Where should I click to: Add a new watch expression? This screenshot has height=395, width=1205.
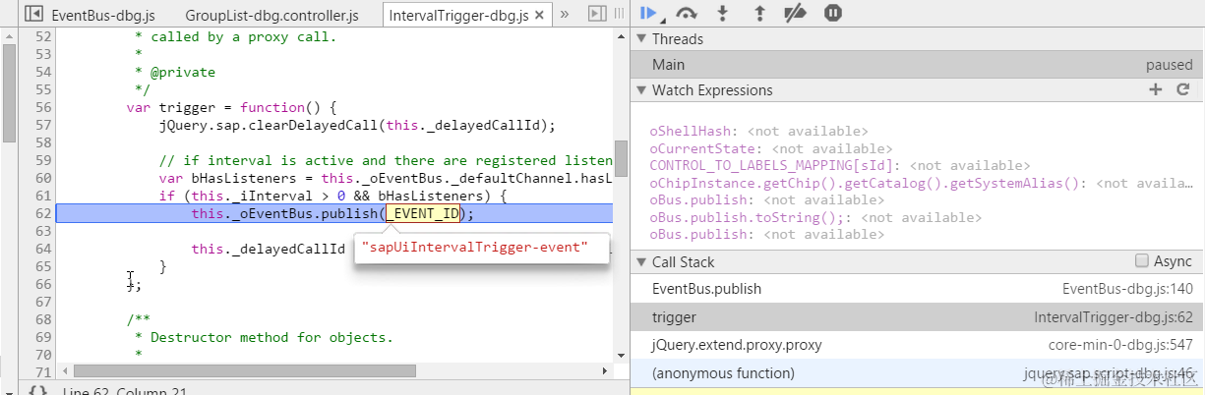(x=1155, y=89)
